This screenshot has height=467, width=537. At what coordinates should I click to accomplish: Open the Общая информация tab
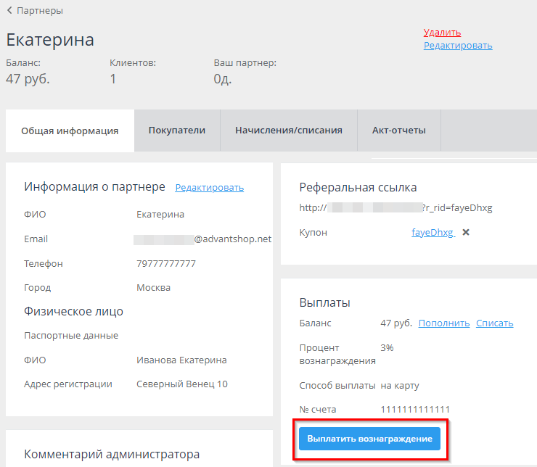[70, 131]
